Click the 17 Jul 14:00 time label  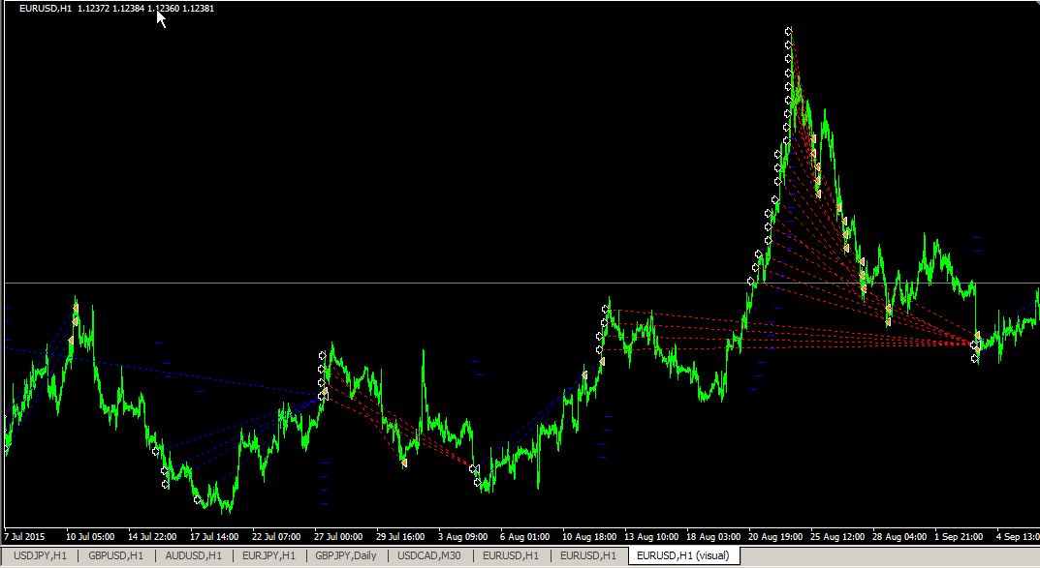[214, 537]
